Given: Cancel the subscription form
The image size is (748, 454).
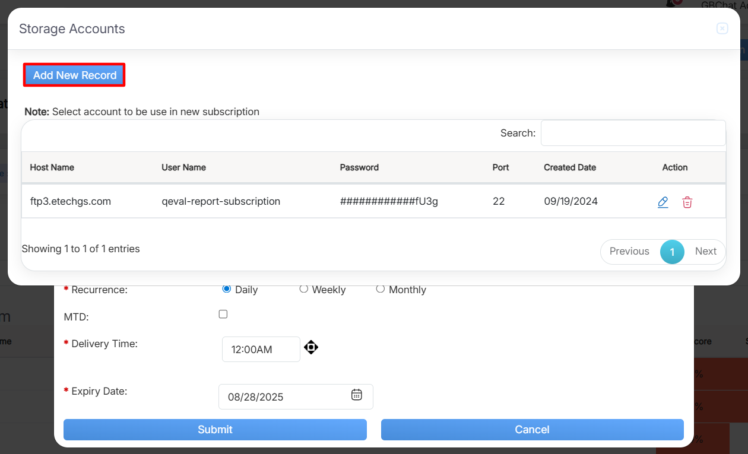Looking at the screenshot, I should (x=533, y=430).
